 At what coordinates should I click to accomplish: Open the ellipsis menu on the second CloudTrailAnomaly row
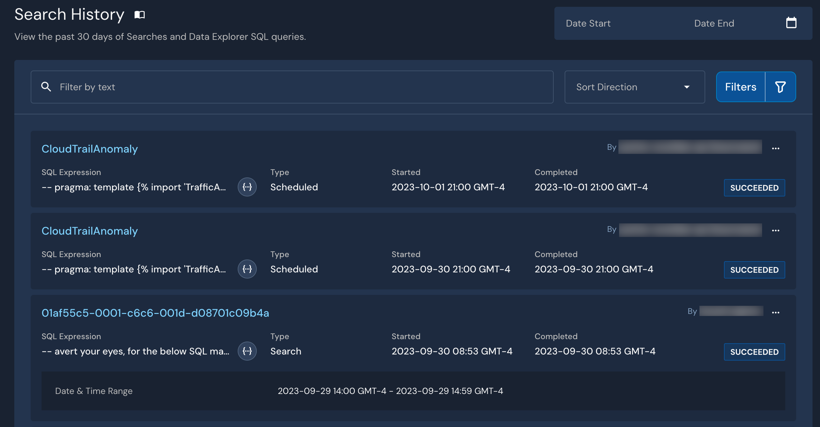(x=776, y=230)
